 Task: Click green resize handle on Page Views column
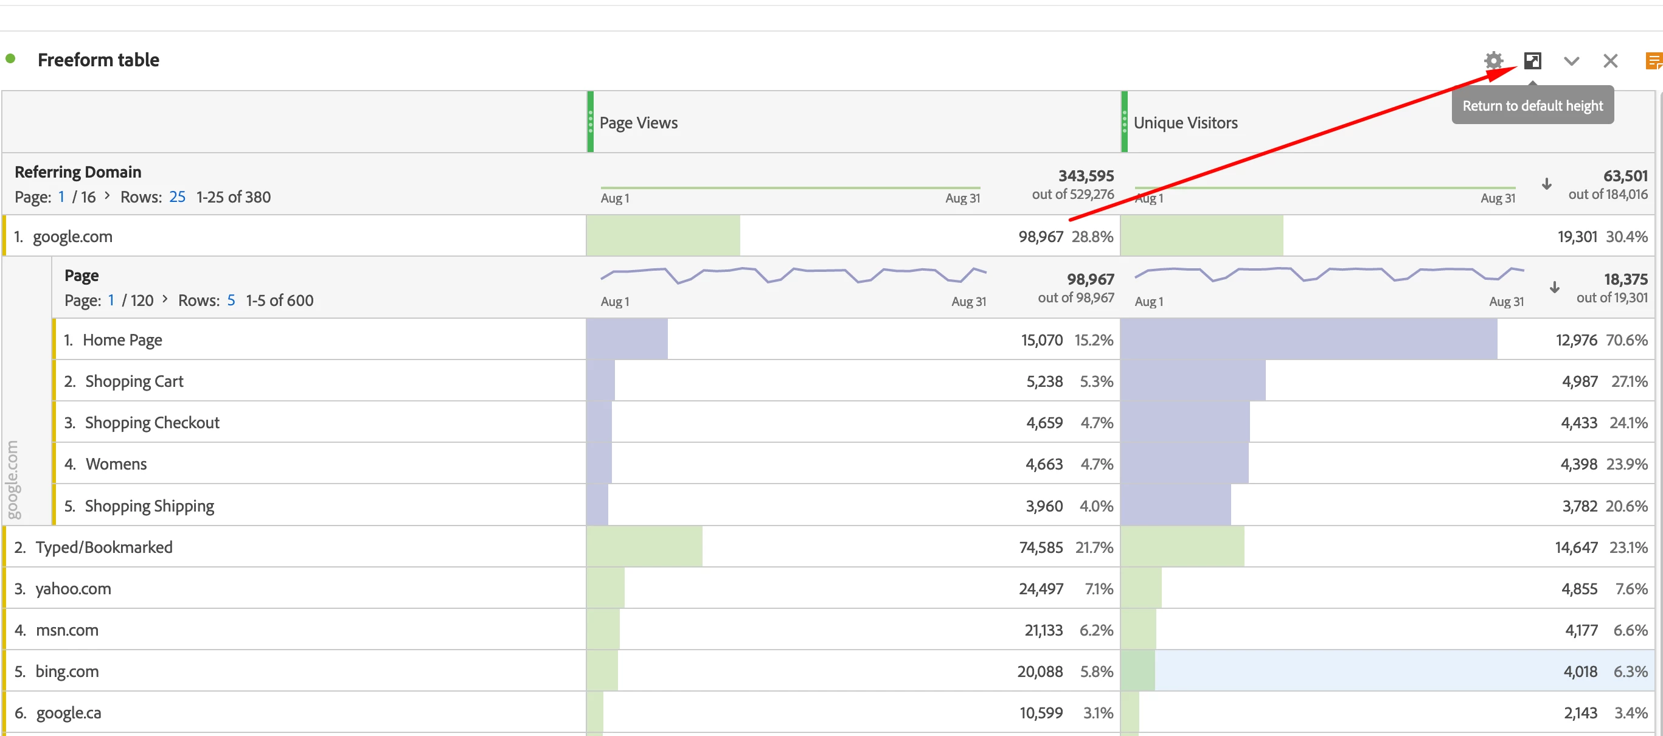point(590,122)
